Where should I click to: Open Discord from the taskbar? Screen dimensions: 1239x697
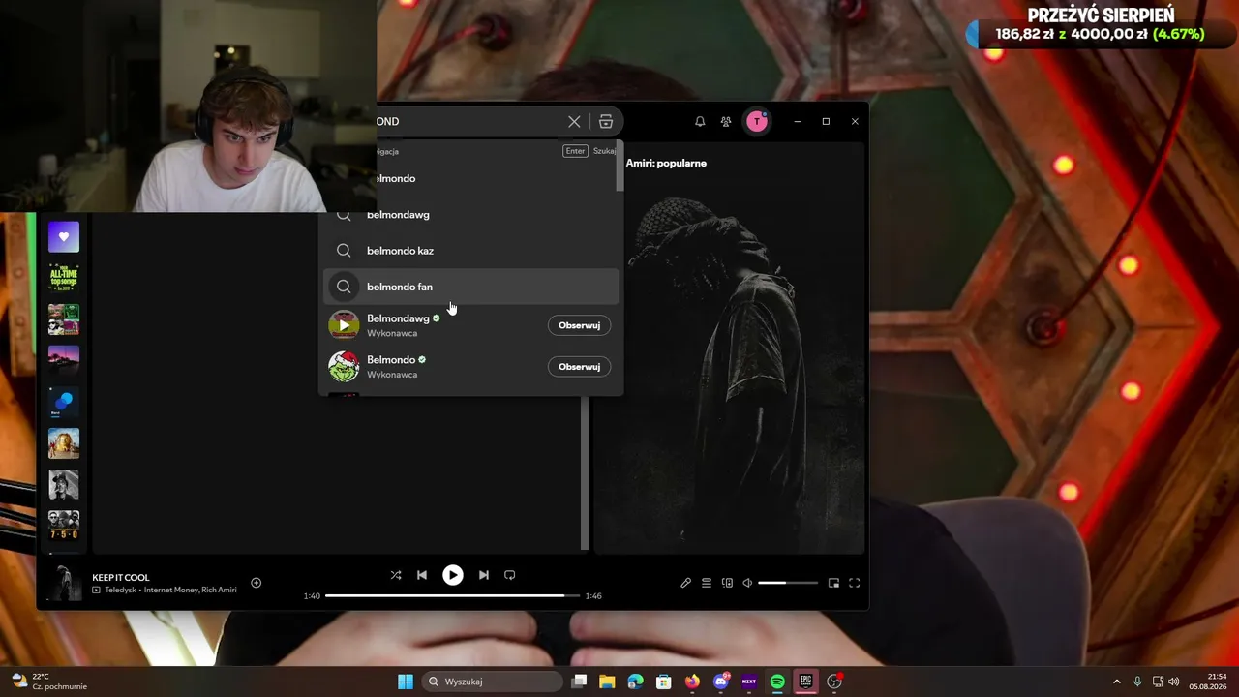[721, 682]
